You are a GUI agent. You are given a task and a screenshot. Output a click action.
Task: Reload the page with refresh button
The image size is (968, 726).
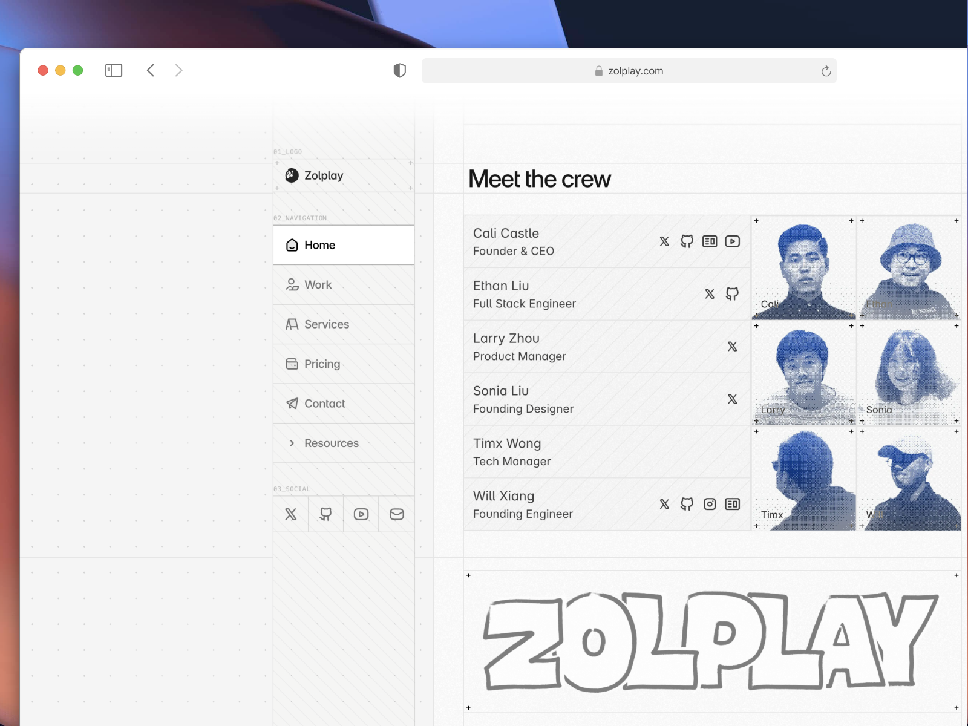point(826,71)
